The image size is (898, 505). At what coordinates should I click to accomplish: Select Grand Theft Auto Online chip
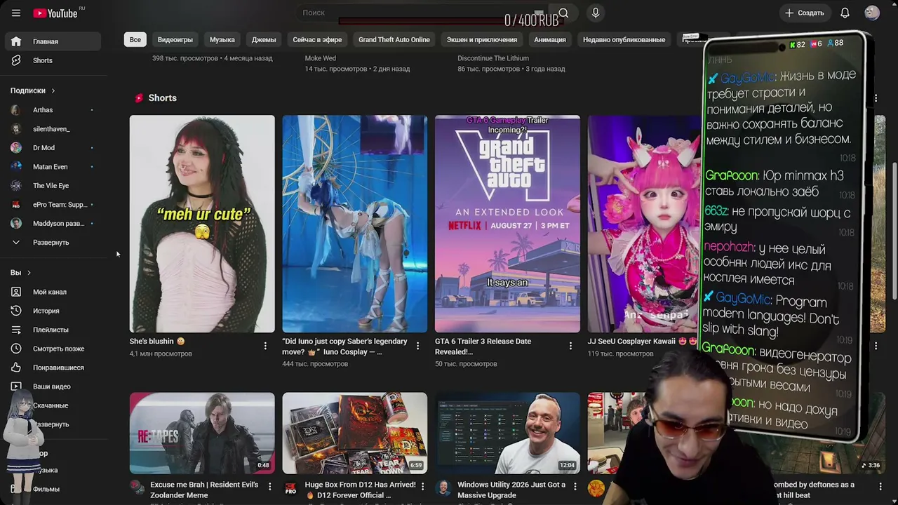point(394,40)
